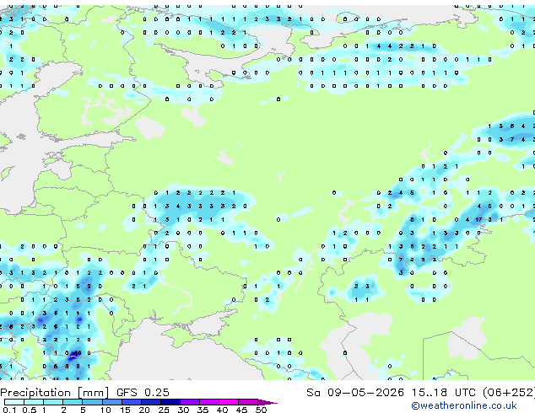Select legend label '15'
The height and width of the screenshot is (413, 535).
pyautogui.click(x=125, y=410)
